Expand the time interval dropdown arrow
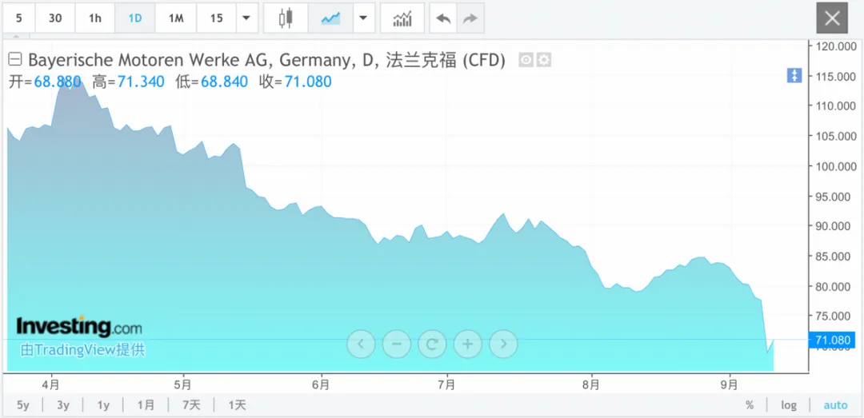This screenshot has width=864, height=418. pos(246,18)
